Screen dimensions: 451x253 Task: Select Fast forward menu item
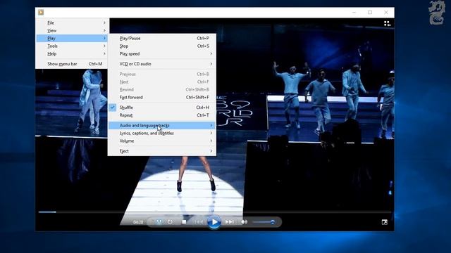coord(162,97)
